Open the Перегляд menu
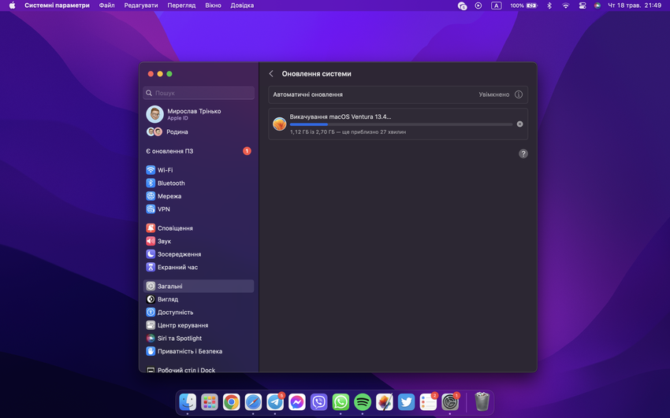The width and height of the screenshot is (670, 418). (x=181, y=6)
